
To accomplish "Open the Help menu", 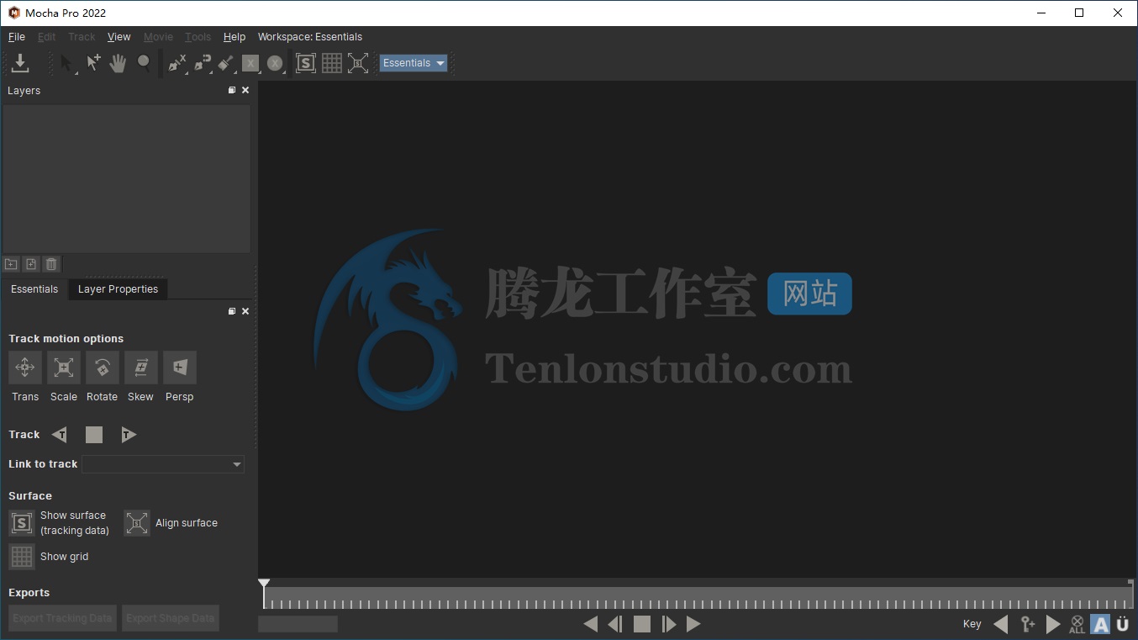I will coord(234,37).
